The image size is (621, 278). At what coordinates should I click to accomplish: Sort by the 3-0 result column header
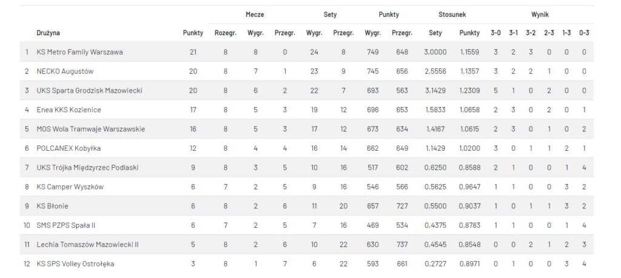click(495, 33)
